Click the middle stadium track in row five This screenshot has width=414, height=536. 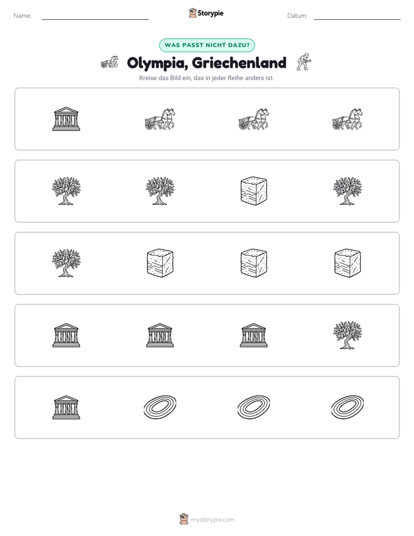click(x=254, y=407)
